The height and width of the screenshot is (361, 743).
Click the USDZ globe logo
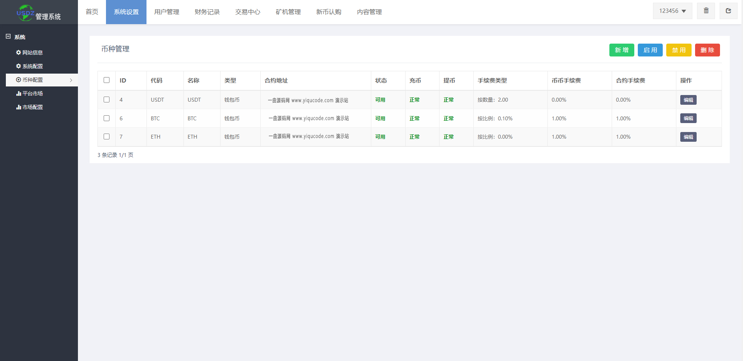coord(25,12)
